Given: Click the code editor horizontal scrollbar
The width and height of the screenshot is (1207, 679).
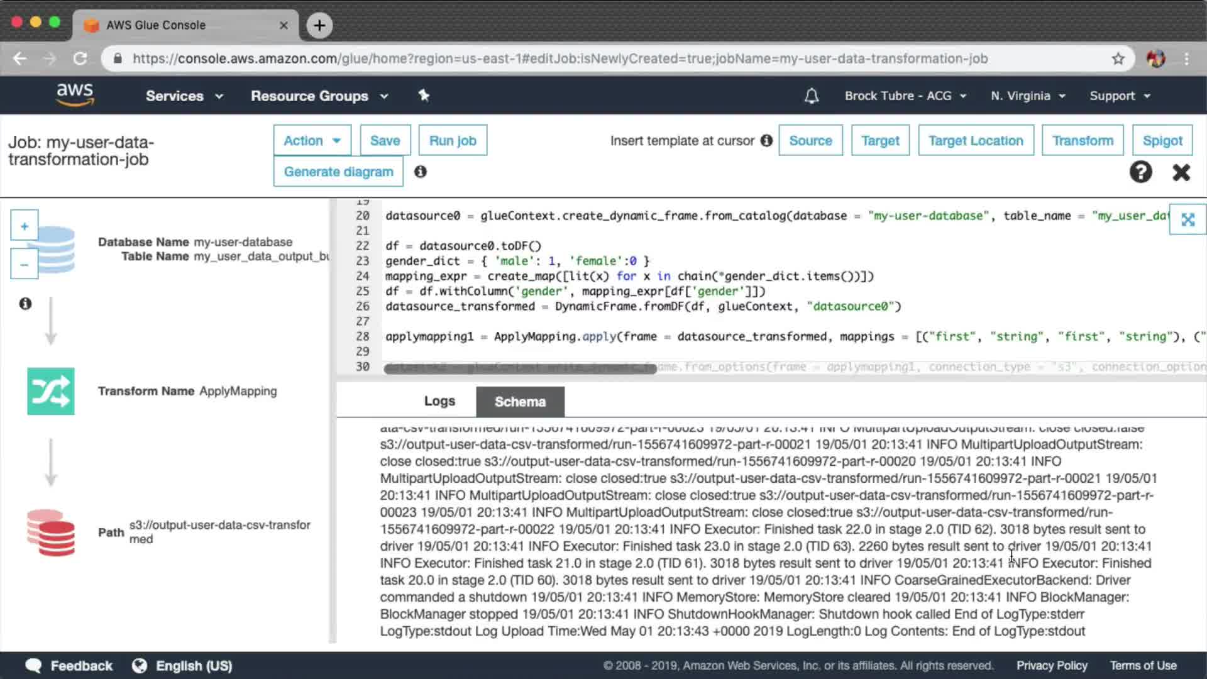Looking at the screenshot, I should point(520,369).
